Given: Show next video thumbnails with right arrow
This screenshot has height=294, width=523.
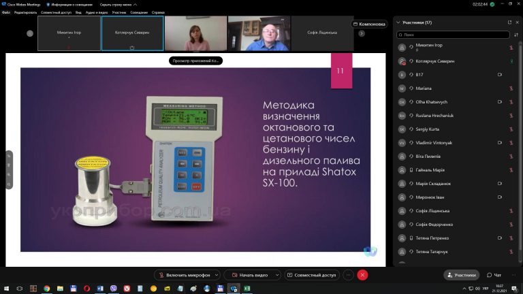Looking at the screenshot, I should click(362, 33).
